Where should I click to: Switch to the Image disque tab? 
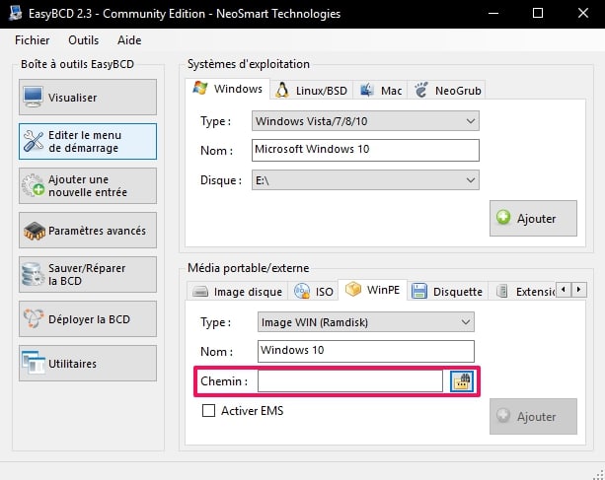(x=237, y=292)
